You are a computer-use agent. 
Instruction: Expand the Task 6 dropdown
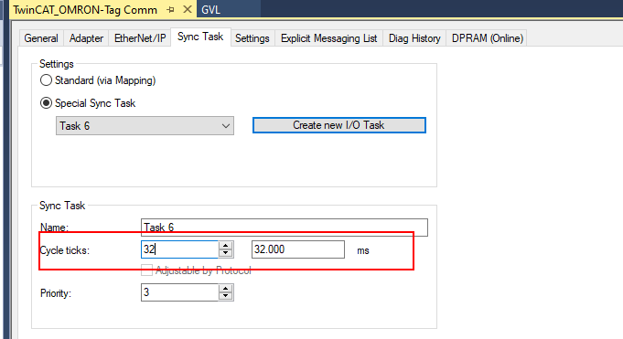(145, 126)
